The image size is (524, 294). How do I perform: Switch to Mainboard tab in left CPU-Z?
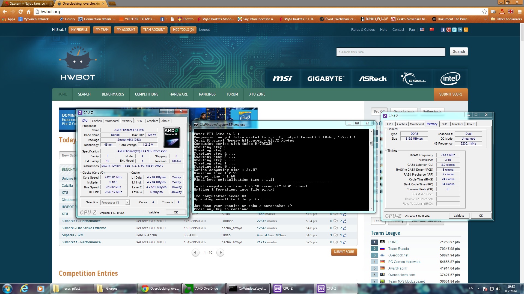pyautogui.click(x=112, y=121)
